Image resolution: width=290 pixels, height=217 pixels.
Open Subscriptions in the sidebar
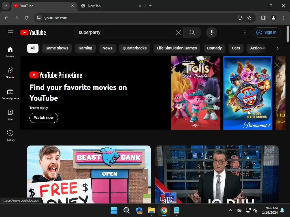point(10,94)
